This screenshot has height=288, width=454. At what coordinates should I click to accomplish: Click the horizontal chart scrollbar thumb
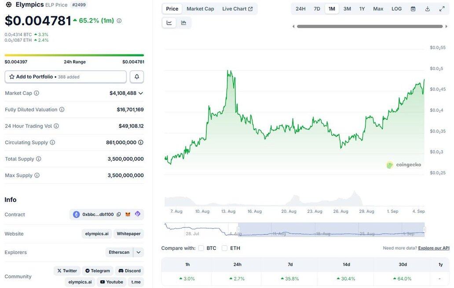[x=370, y=26]
